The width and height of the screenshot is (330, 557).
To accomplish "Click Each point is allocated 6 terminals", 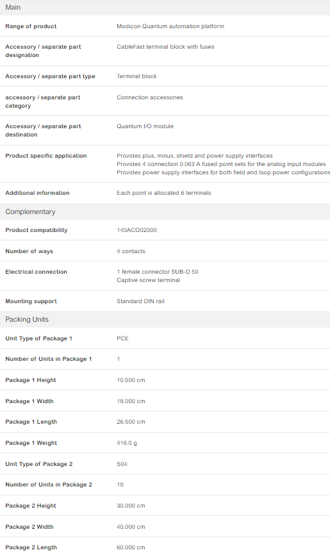I will [x=164, y=193].
